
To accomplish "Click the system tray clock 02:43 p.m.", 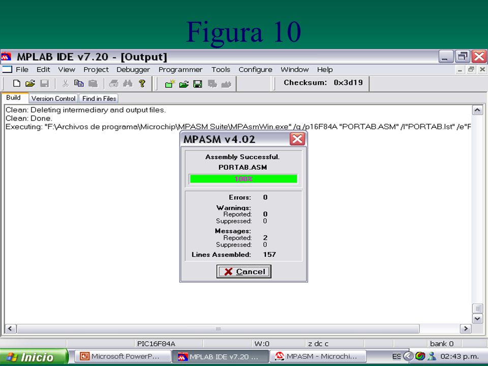I will [460, 356].
